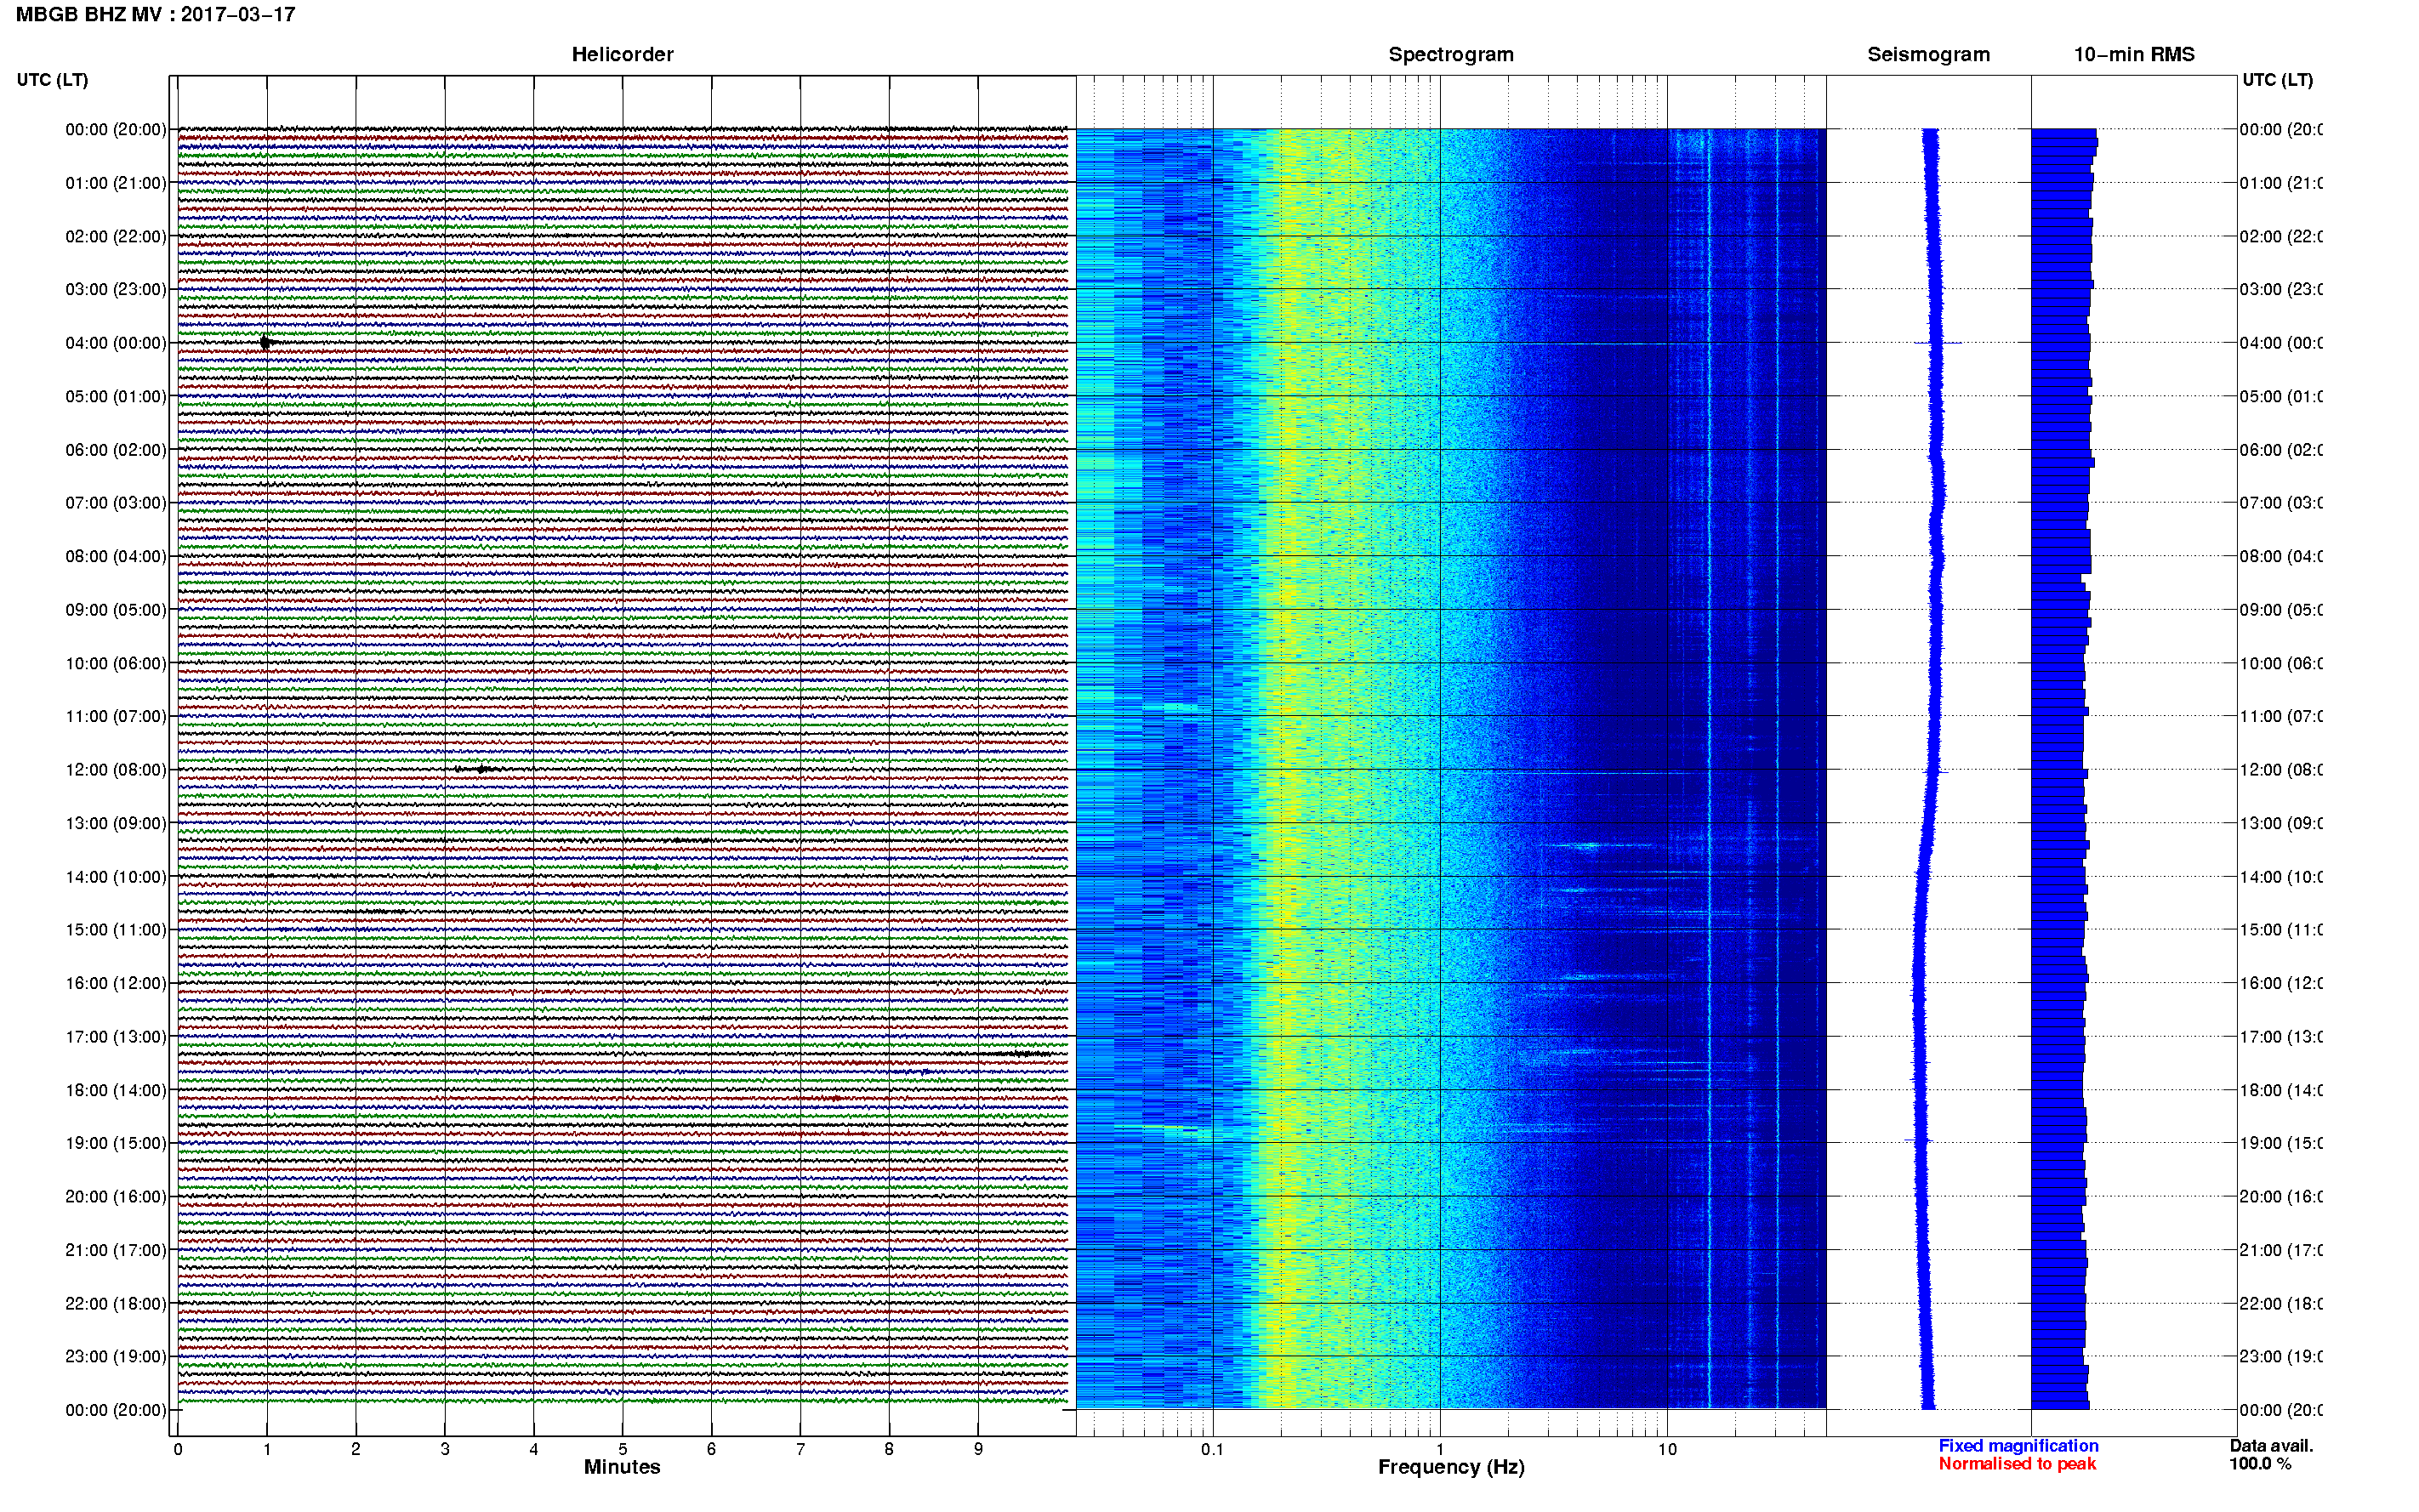Click the black event spike at 04:00 on helicorder

(266, 343)
